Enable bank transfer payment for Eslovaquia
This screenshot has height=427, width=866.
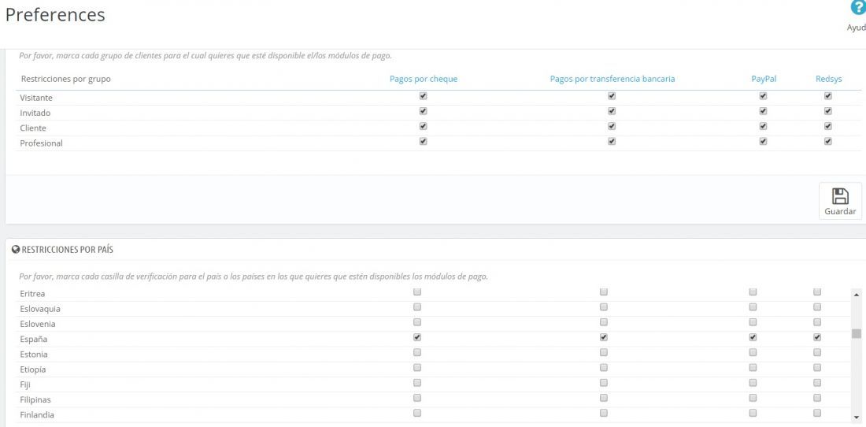604,306
